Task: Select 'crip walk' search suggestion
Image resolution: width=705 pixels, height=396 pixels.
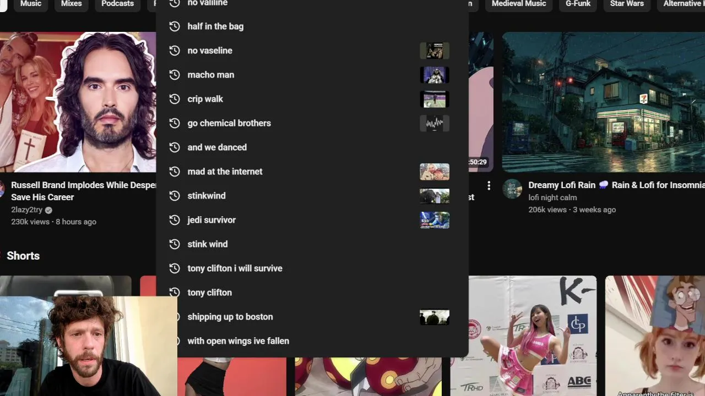Action: [x=312, y=99]
